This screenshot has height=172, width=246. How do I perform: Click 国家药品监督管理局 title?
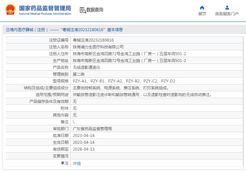click(x=45, y=8)
